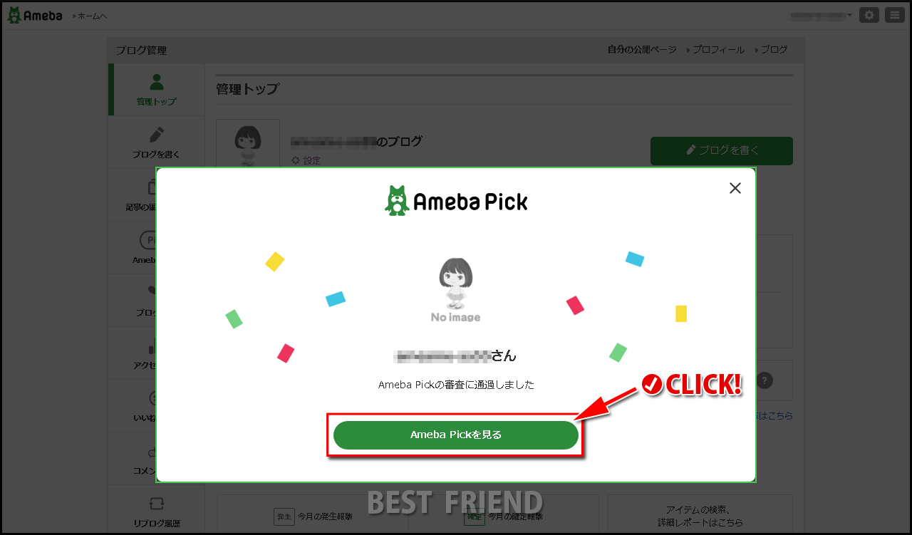
Task: Open 今月の発生報酬 panel
Action: tap(313, 515)
